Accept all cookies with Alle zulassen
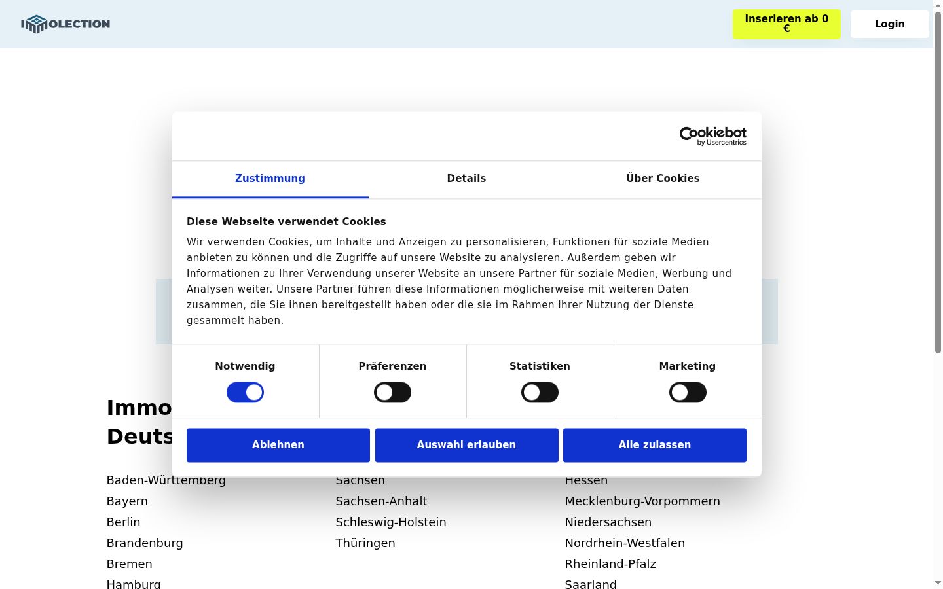The width and height of the screenshot is (943, 589). [655, 445]
